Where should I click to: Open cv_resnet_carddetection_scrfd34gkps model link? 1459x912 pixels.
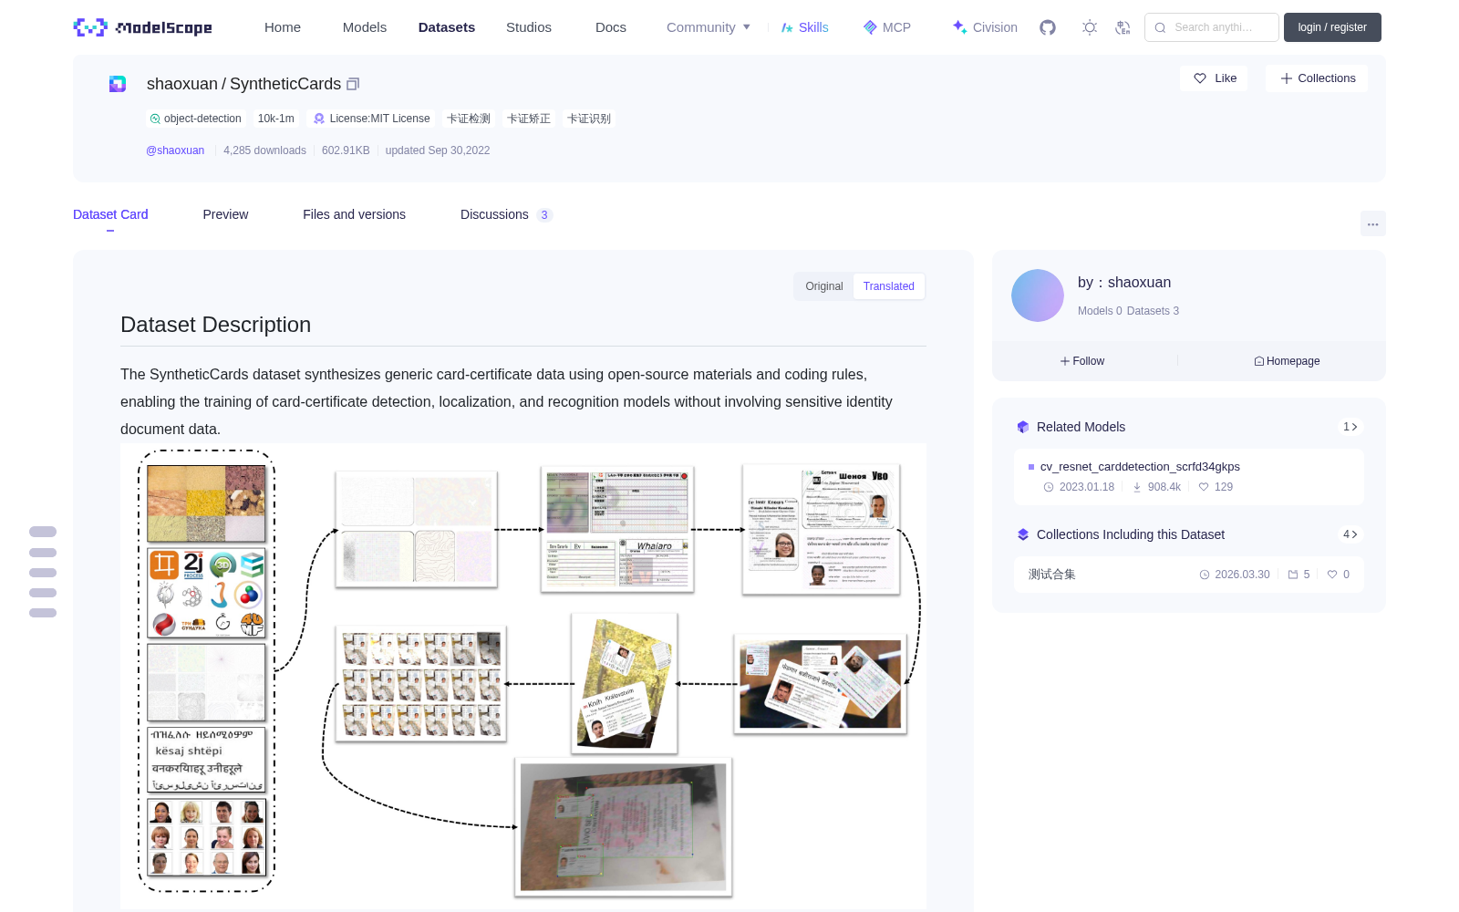point(1140,467)
